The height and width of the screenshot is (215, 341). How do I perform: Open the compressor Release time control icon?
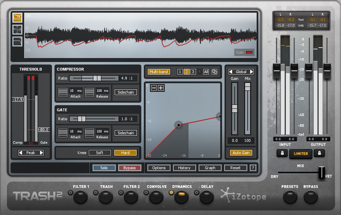click(x=89, y=92)
